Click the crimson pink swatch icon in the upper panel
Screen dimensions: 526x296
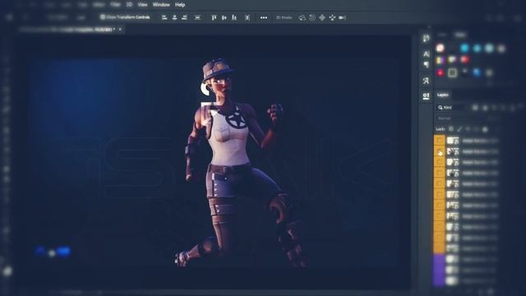(441, 73)
